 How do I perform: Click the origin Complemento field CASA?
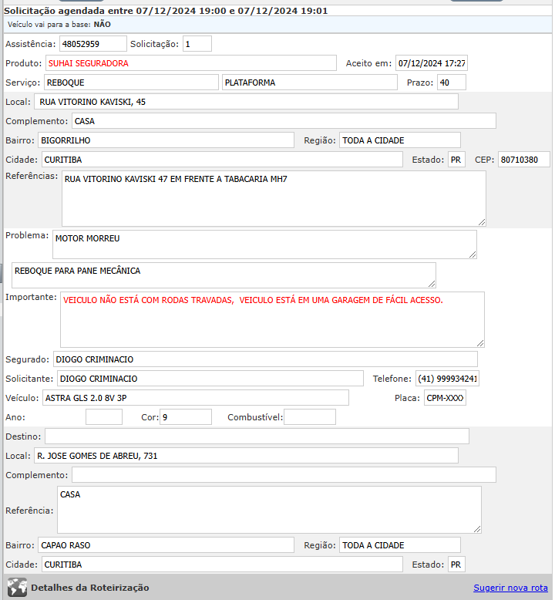pos(284,121)
